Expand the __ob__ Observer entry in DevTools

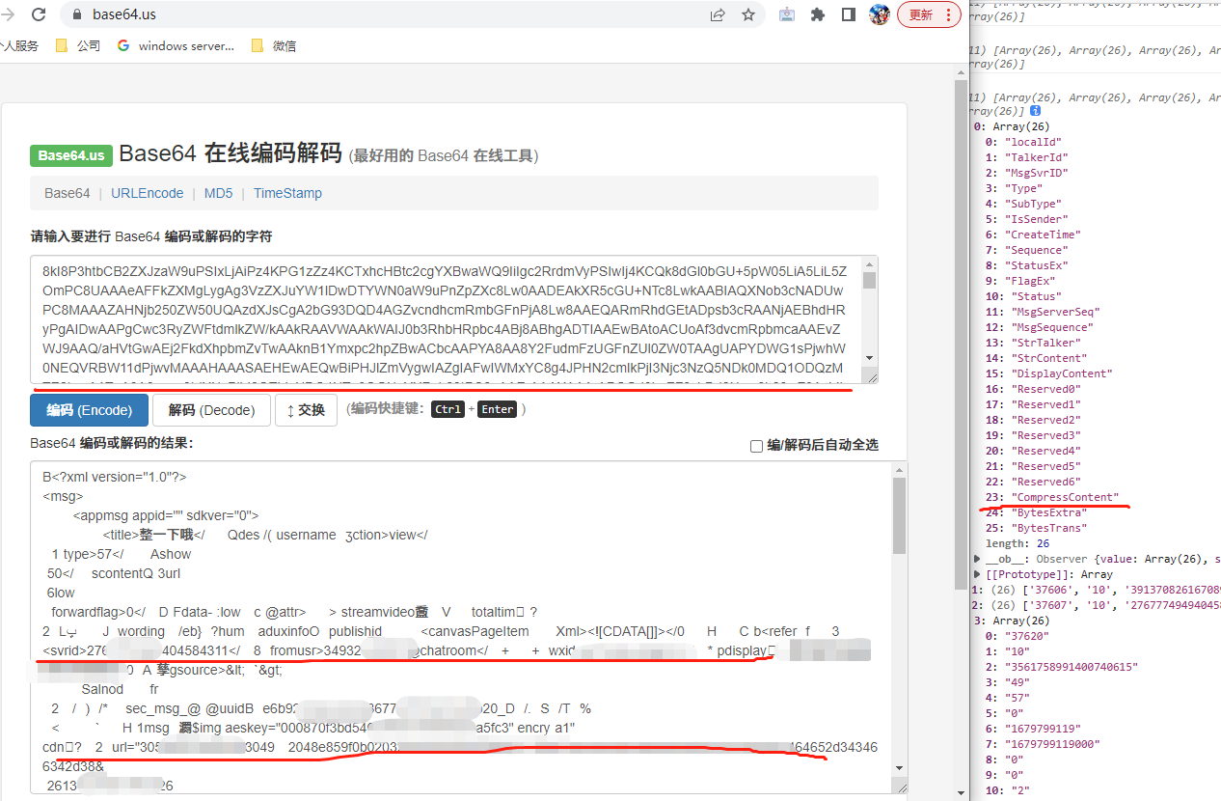point(976,558)
